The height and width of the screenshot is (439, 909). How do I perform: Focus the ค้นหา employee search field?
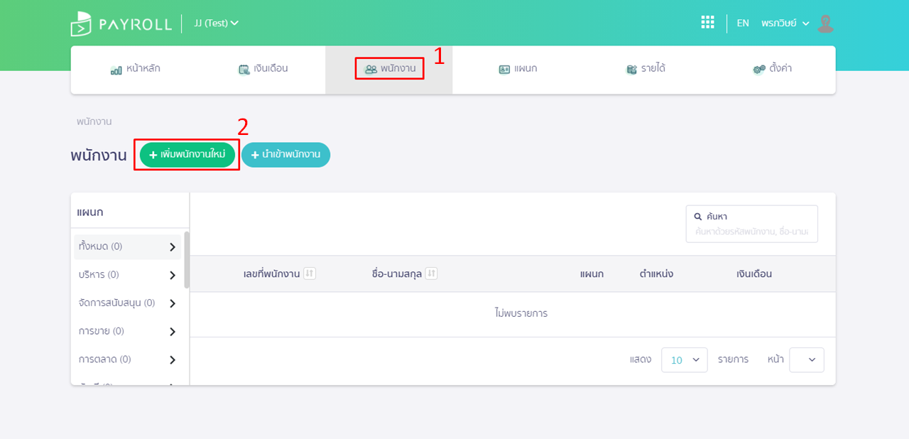pyautogui.click(x=751, y=224)
